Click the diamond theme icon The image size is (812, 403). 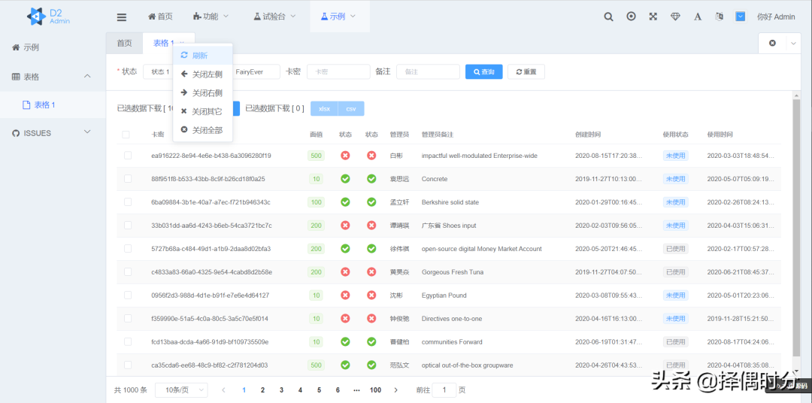[675, 17]
